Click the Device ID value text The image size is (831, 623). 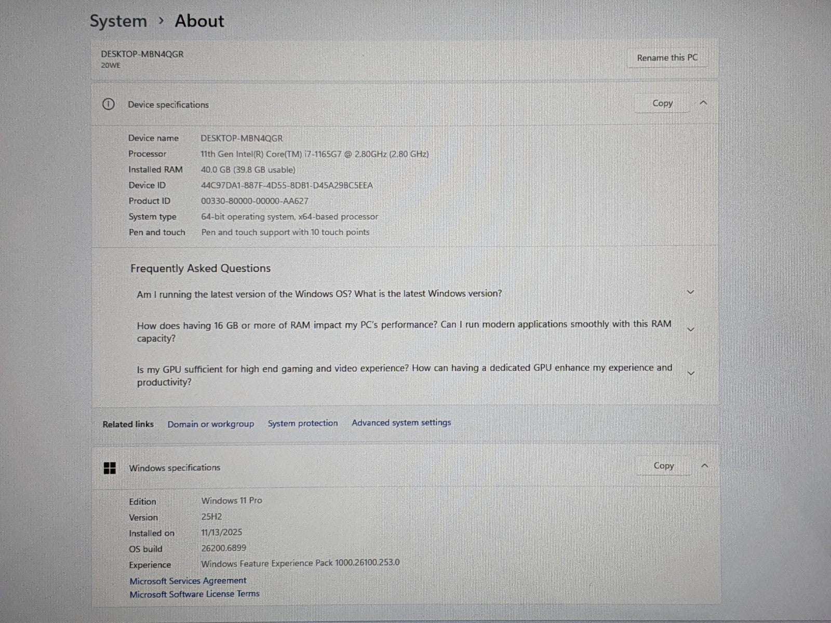pyautogui.click(x=287, y=185)
